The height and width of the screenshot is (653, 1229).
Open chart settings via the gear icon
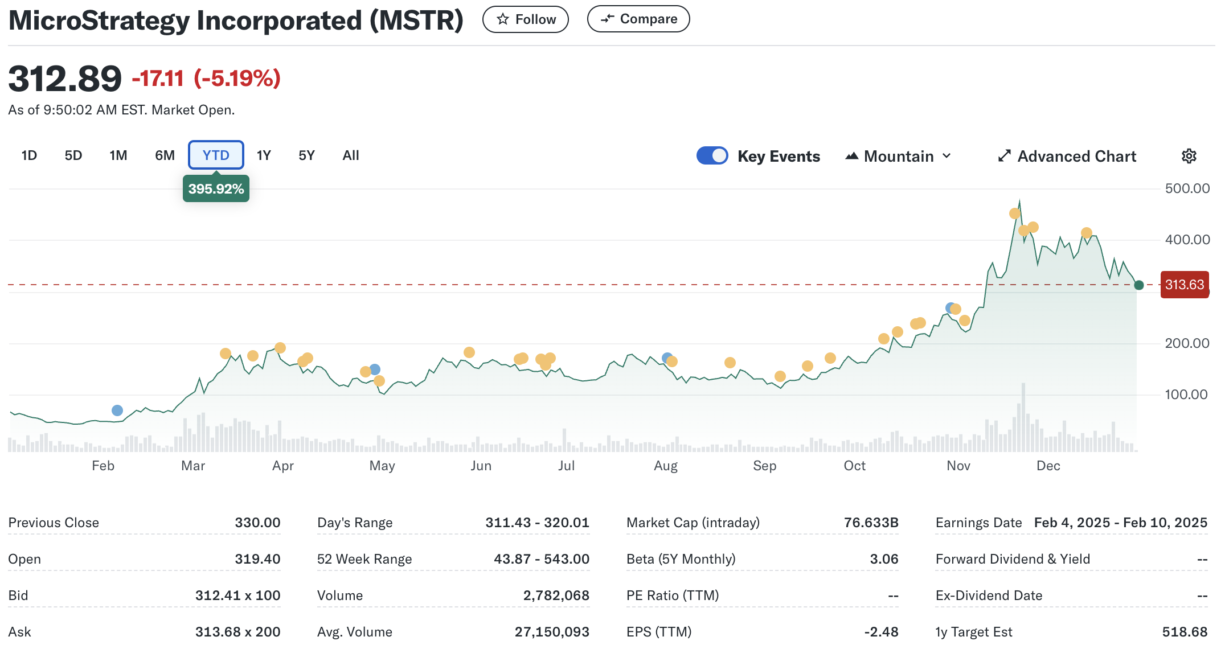(x=1189, y=155)
